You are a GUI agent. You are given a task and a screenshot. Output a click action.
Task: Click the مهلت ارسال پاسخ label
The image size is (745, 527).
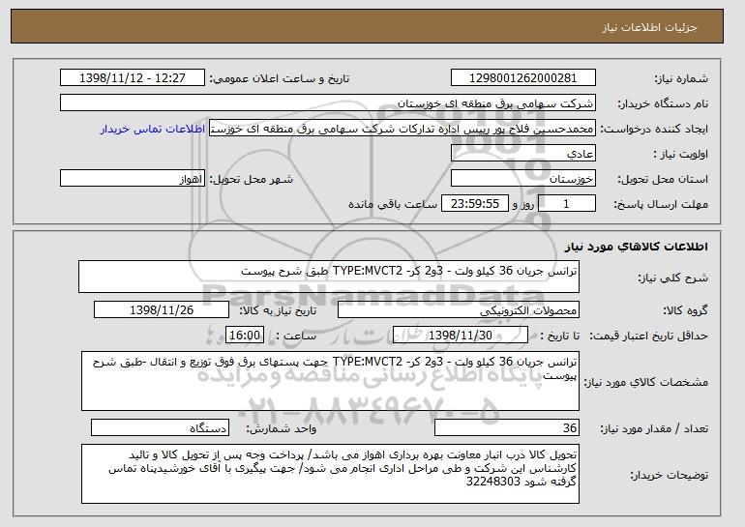coord(661,204)
